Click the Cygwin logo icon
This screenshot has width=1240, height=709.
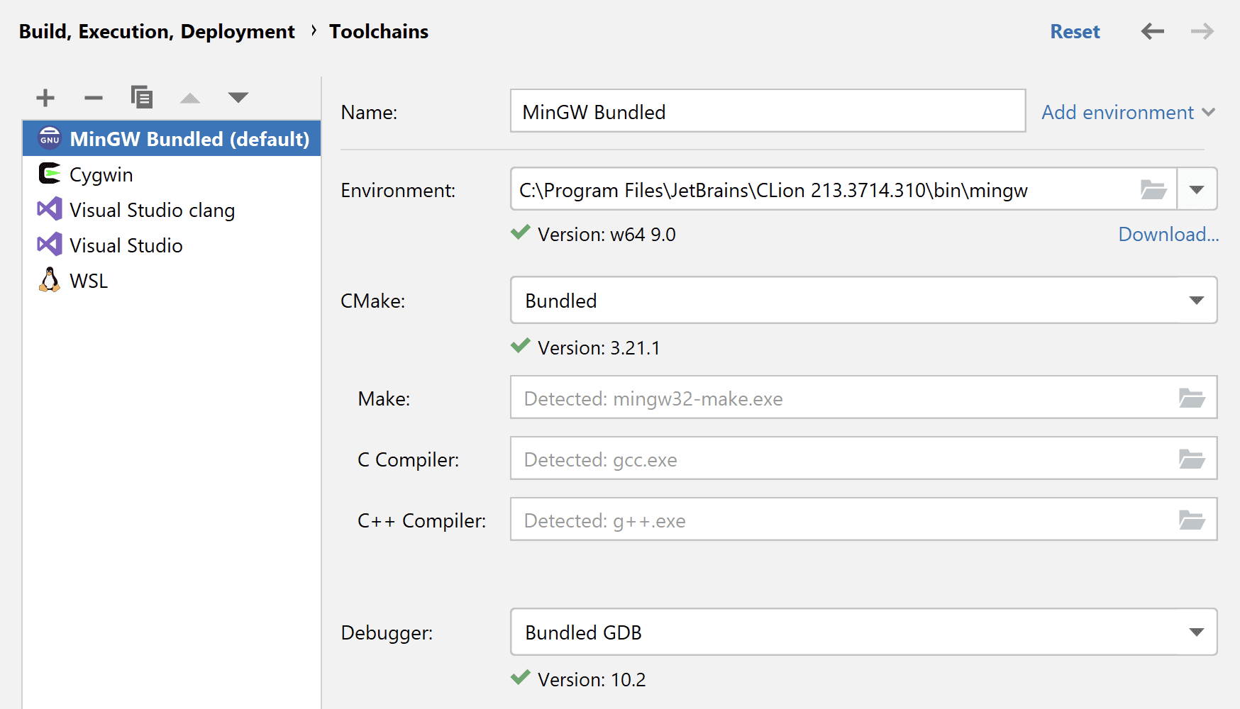coord(50,173)
